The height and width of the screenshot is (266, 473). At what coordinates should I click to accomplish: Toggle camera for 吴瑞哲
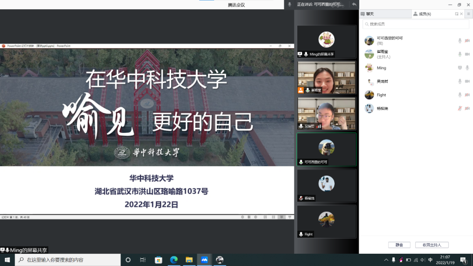click(x=467, y=81)
